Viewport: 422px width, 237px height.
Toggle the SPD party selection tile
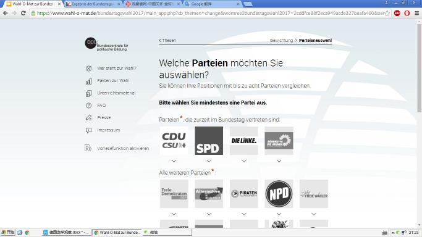tap(209, 141)
